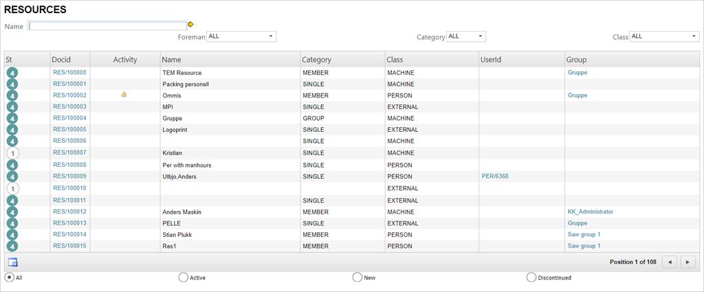704x292 pixels.
Task: Open the Class filter dropdown
Action: click(x=664, y=37)
